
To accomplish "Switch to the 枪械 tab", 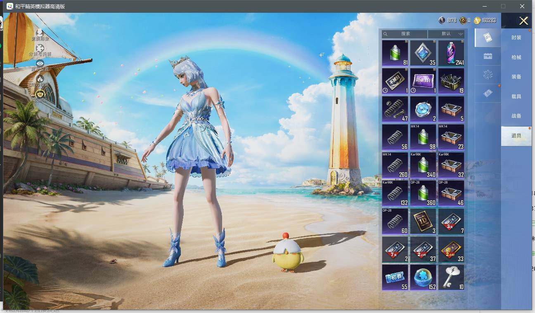I will [x=516, y=57].
